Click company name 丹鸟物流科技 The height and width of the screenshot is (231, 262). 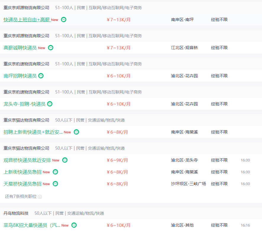[x=16, y=213]
